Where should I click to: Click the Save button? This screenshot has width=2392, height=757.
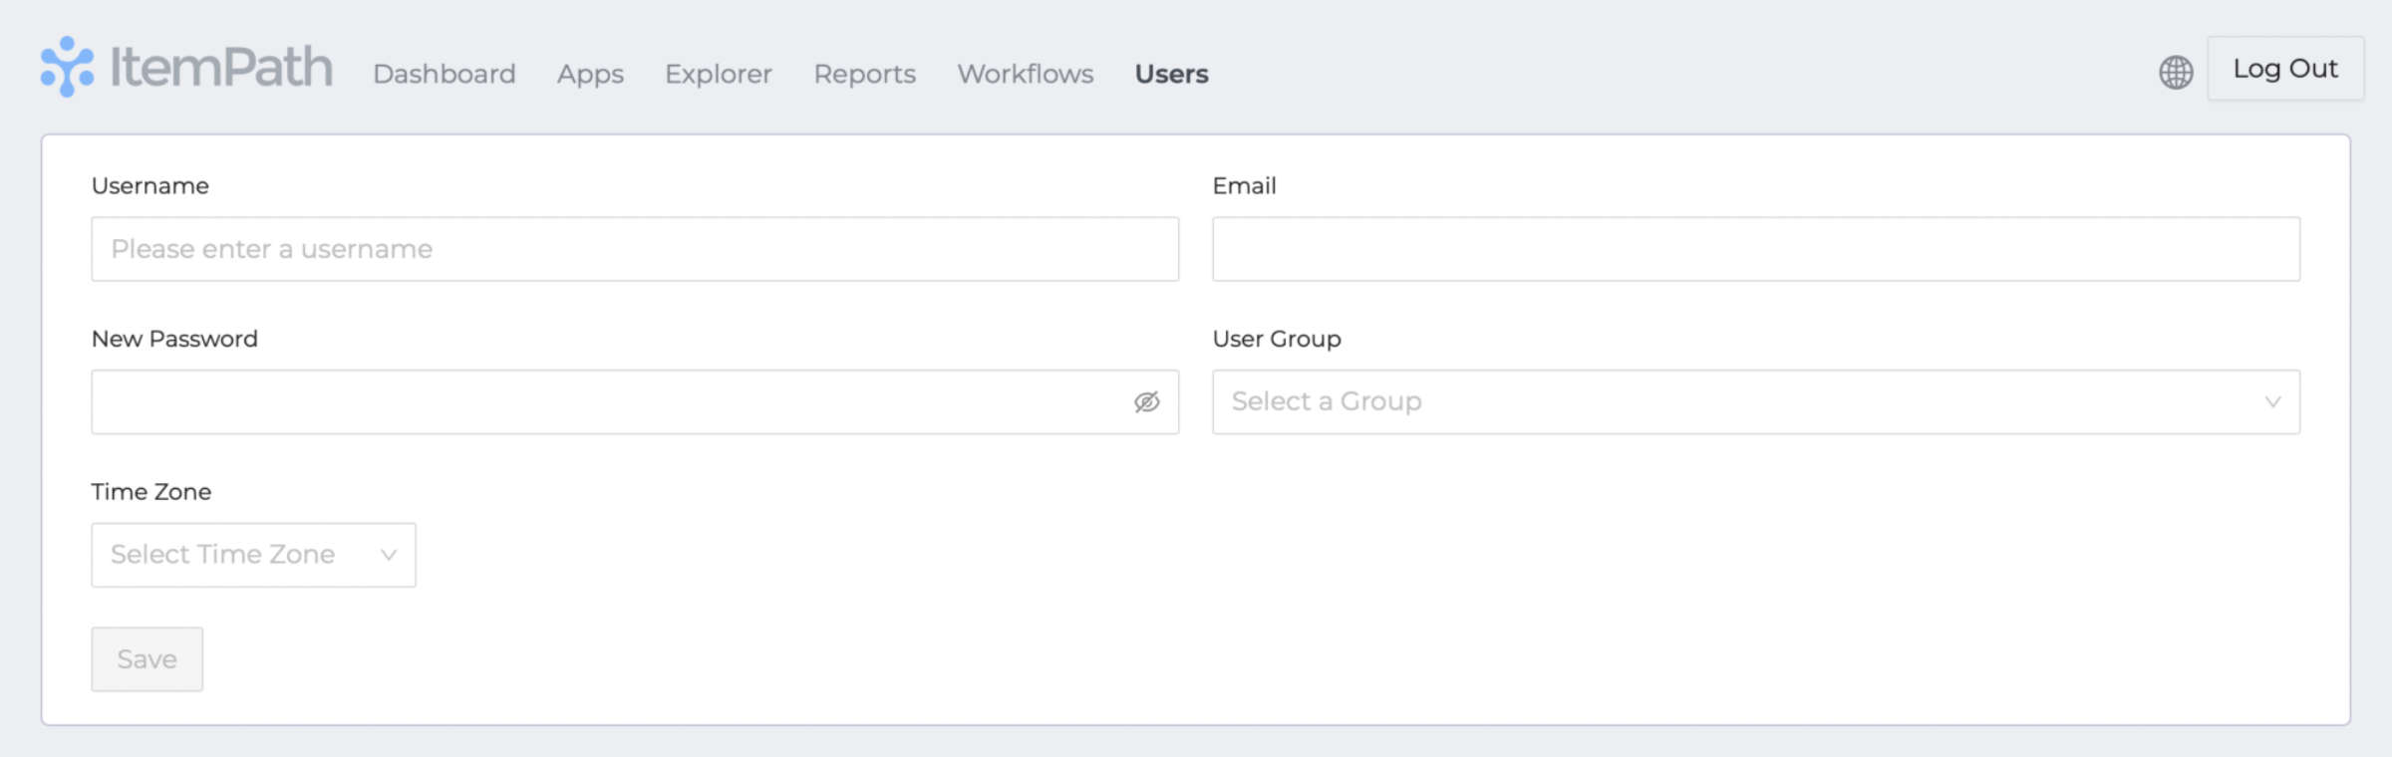click(148, 659)
